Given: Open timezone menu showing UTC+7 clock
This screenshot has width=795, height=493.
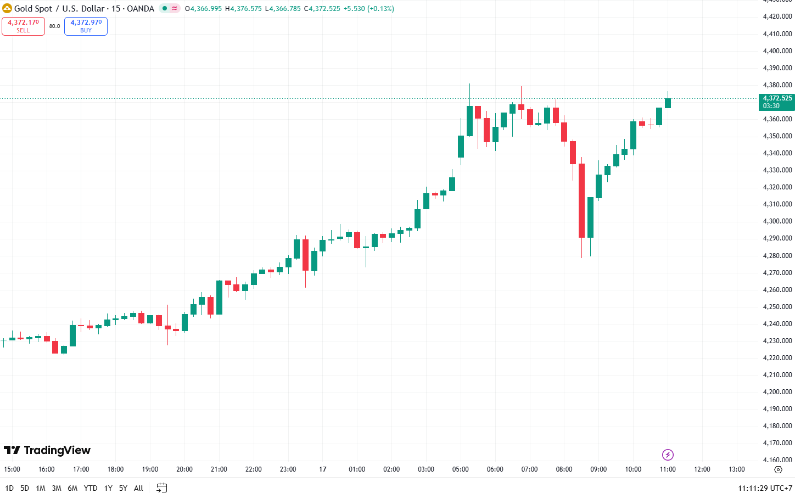Looking at the screenshot, I should [765, 488].
